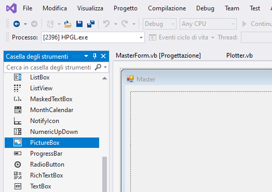The height and width of the screenshot is (192, 272).
Task: Click the New Project toolbar icon
Action: [x=50, y=24]
